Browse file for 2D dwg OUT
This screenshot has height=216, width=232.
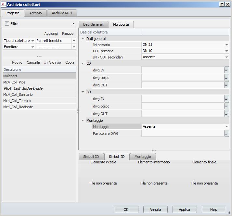point(227,85)
